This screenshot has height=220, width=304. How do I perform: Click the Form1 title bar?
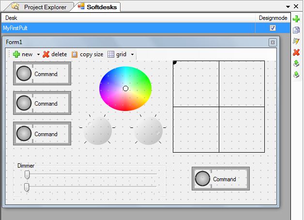click(136, 42)
